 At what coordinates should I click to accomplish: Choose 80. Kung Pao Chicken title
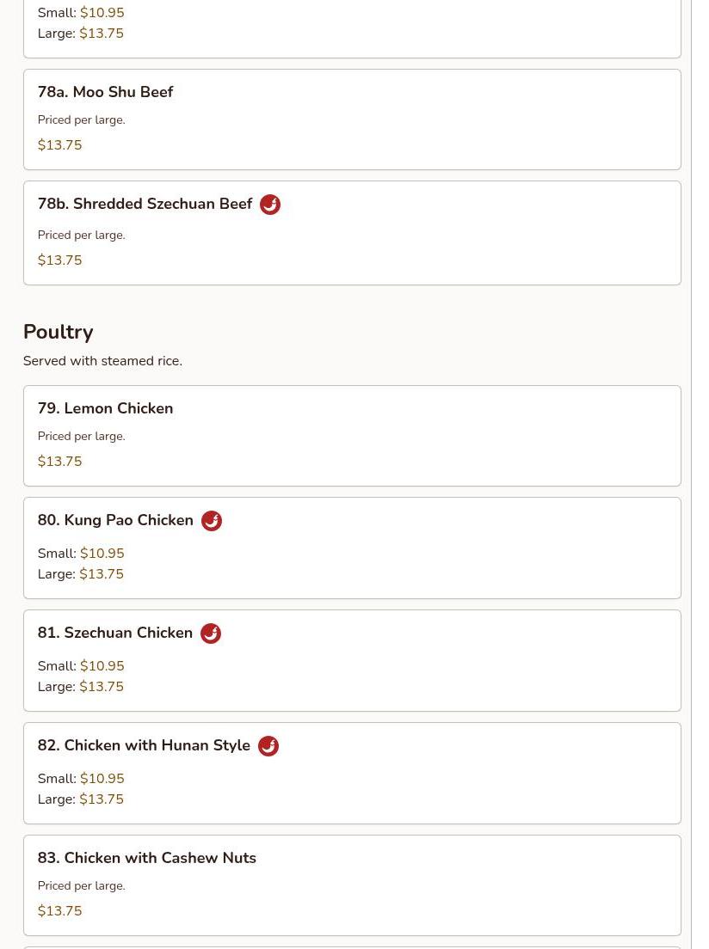pyautogui.click(x=115, y=521)
